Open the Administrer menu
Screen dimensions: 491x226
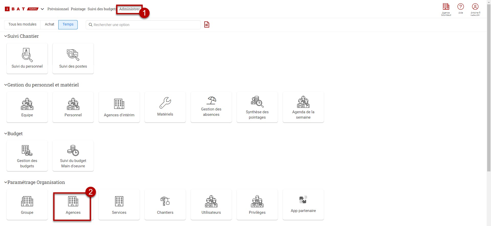129,9
